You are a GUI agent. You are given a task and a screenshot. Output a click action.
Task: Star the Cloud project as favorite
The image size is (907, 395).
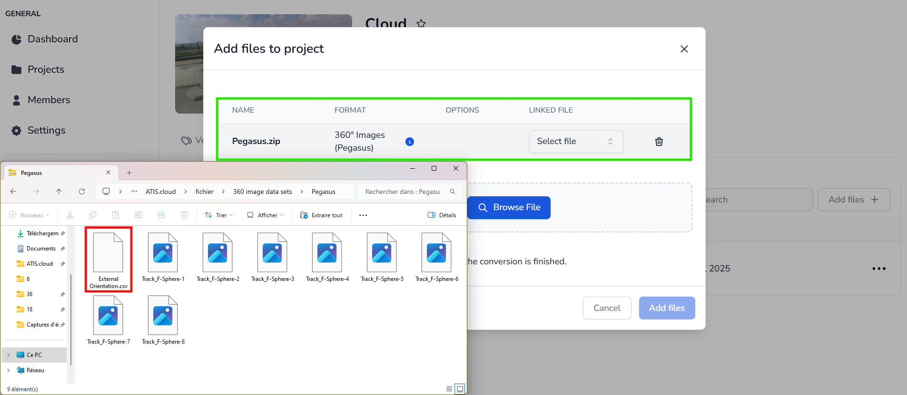coord(421,23)
